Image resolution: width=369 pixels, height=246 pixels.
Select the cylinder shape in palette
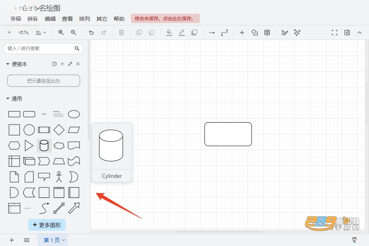pos(44,145)
